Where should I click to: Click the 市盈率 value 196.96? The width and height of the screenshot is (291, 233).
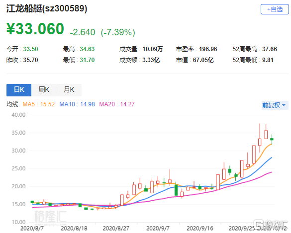tap(208, 49)
